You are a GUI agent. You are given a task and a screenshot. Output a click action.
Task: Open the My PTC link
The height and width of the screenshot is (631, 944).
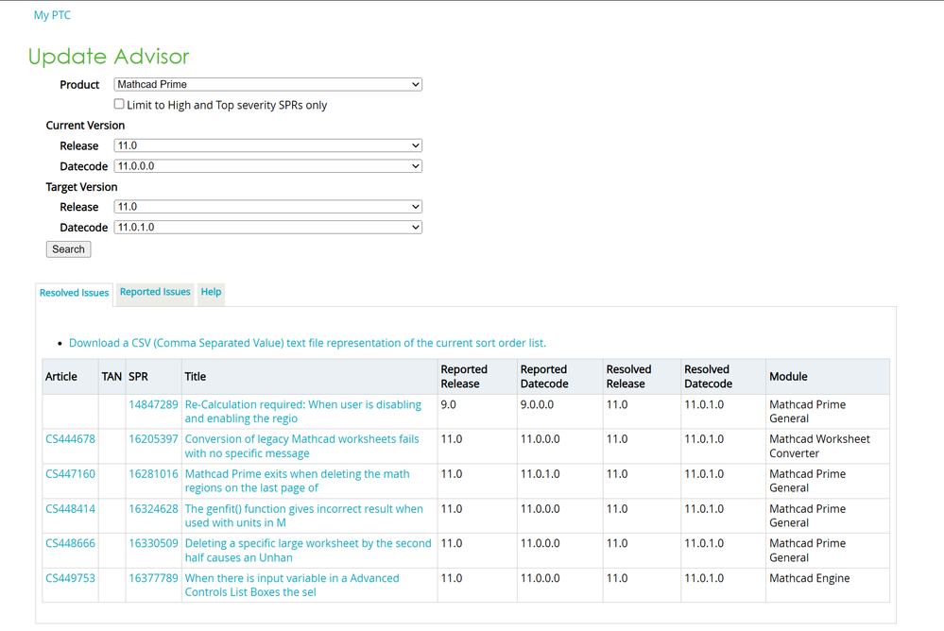click(x=52, y=15)
